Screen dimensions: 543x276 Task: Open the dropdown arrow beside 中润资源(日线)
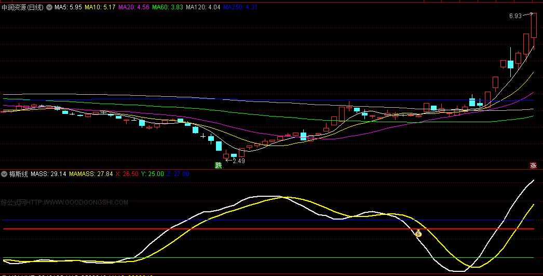[49, 7]
